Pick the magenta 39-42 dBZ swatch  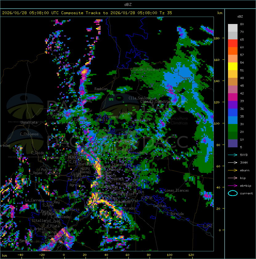coord(233,97)
